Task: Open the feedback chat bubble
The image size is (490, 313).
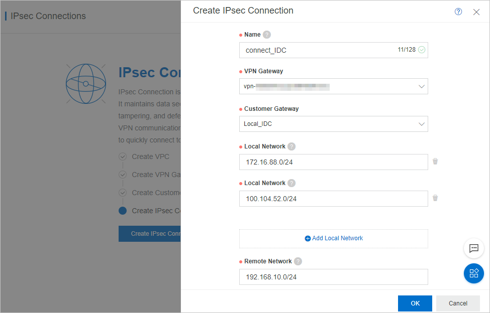Action: 473,248
